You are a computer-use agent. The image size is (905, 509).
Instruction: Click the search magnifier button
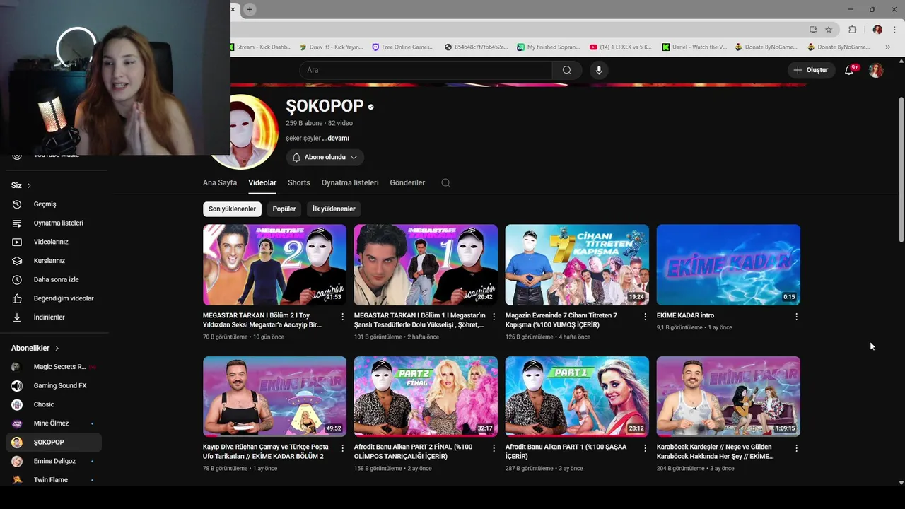tap(566, 70)
